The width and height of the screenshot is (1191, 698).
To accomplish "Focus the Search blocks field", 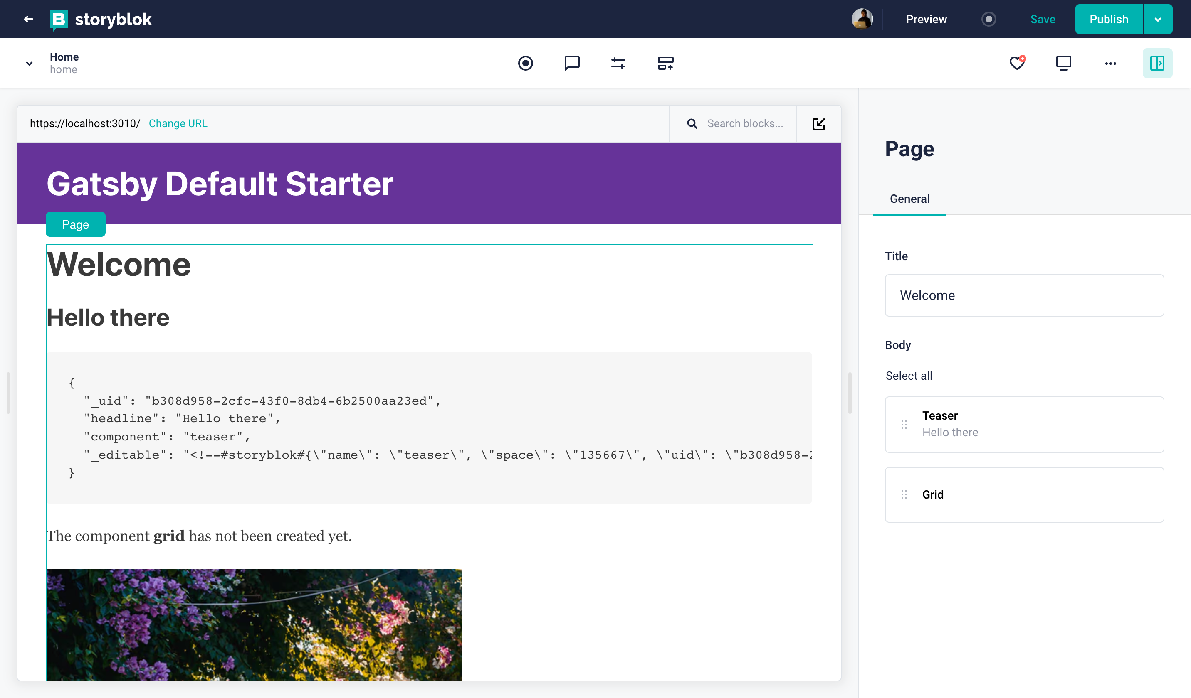I will click(x=745, y=124).
